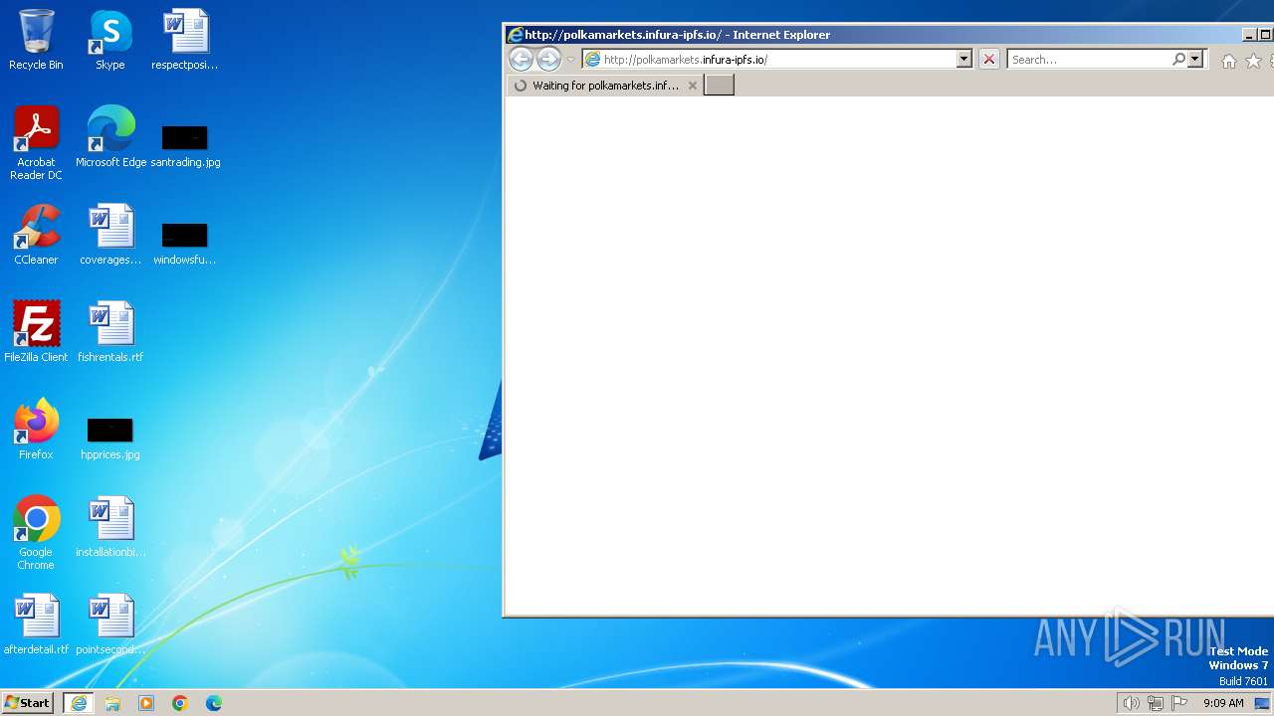Open a new tab
Image resolution: width=1274 pixels, height=716 pixels.
point(719,86)
